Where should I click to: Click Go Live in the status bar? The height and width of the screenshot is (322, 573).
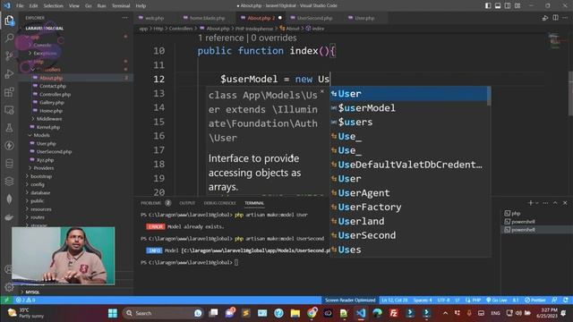(x=497, y=301)
